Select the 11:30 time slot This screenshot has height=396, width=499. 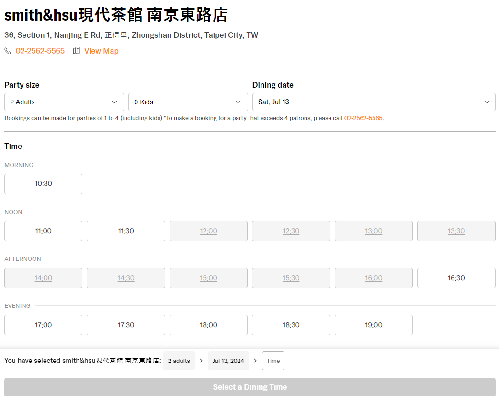click(x=126, y=231)
